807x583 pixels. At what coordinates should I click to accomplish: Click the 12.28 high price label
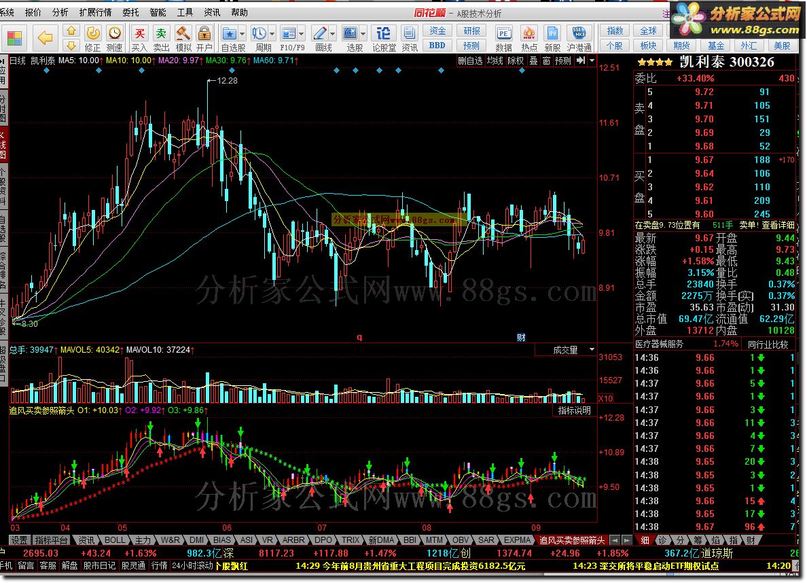pyautogui.click(x=227, y=80)
